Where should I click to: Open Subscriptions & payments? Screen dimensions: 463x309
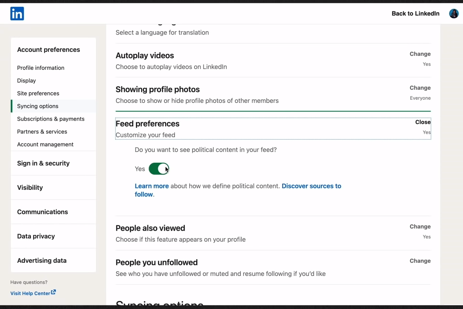click(51, 119)
